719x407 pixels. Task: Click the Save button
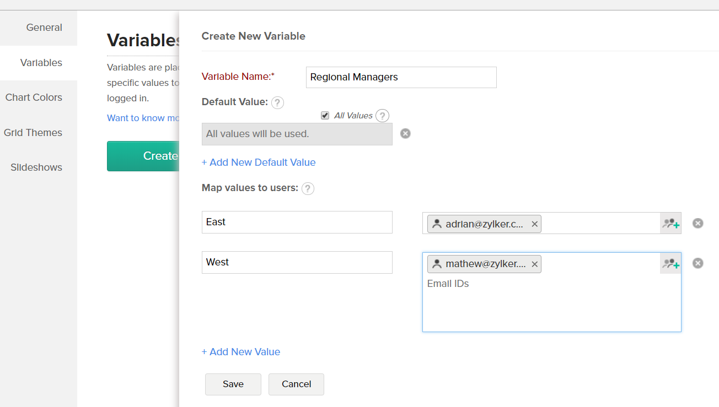coord(233,384)
